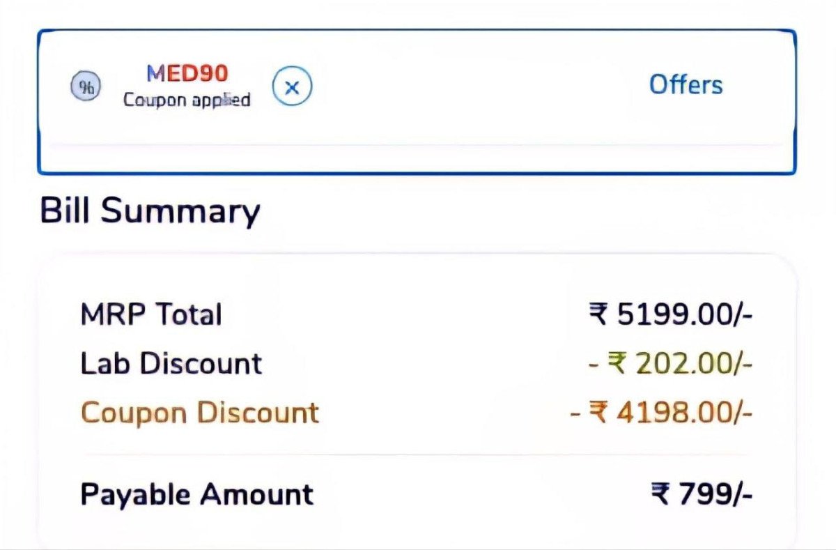Viewport: 836px width, 550px height.
Task: Select the Payable Amount label
Action: click(x=197, y=494)
